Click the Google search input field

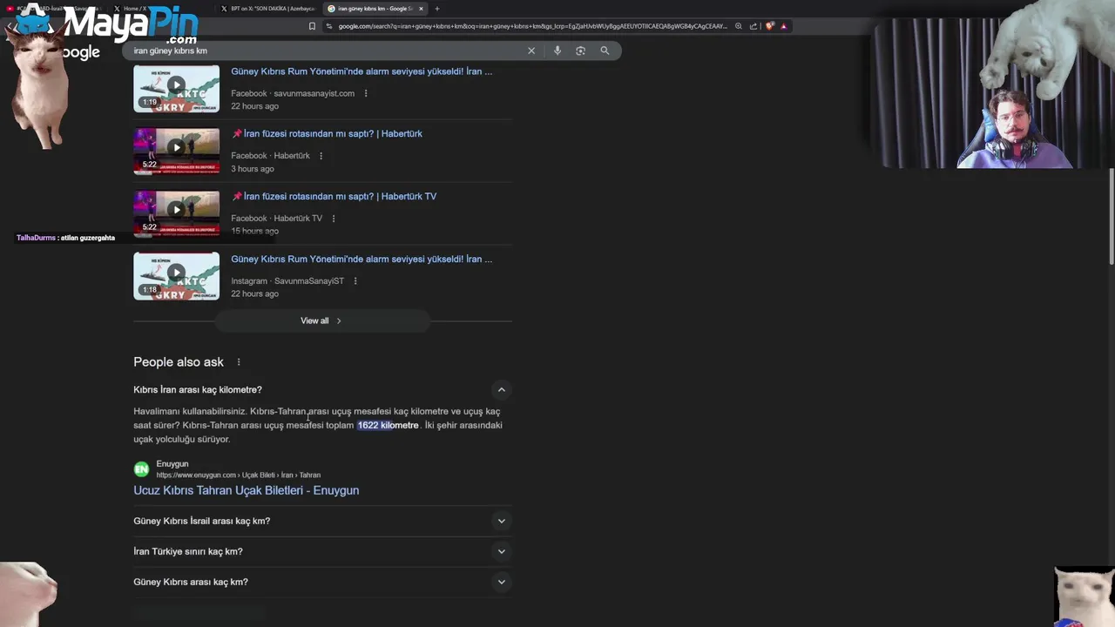click(327, 51)
